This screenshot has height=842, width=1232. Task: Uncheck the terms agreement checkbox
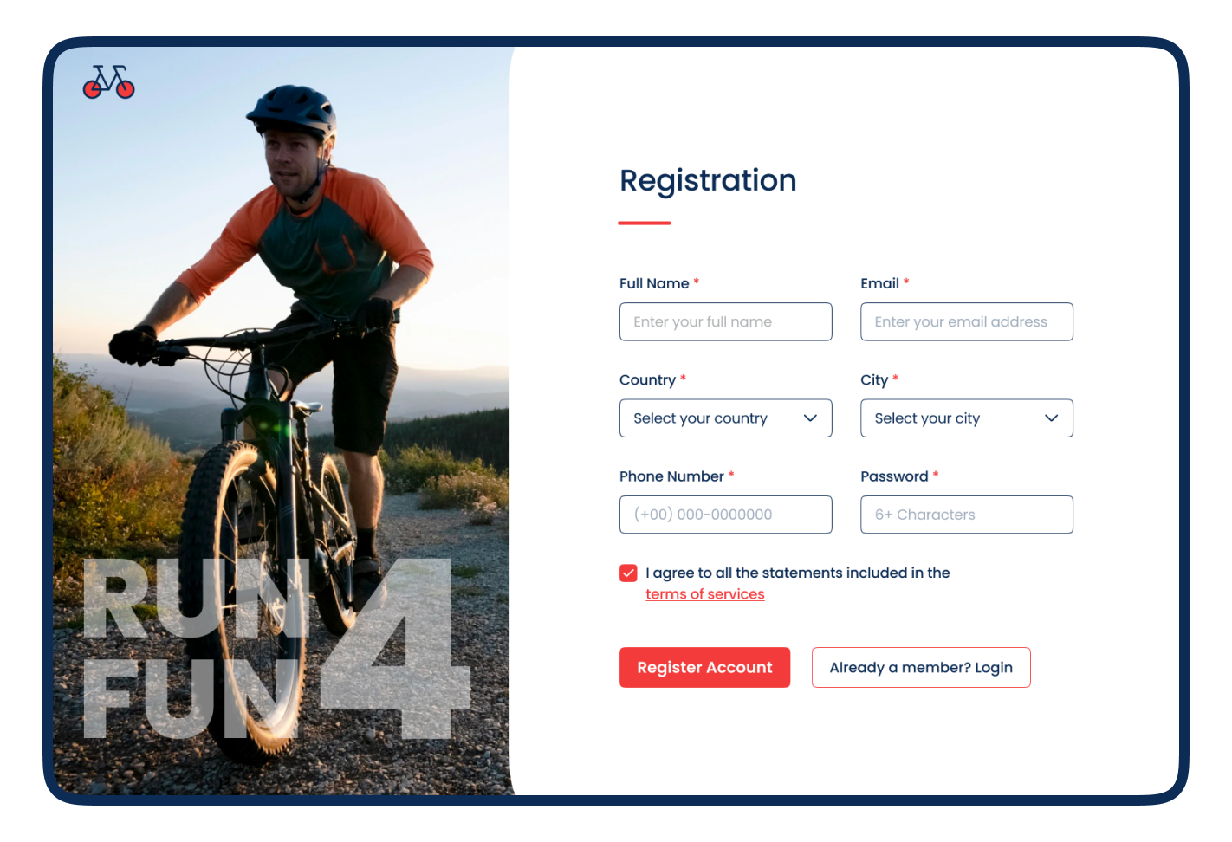coord(628,573)
